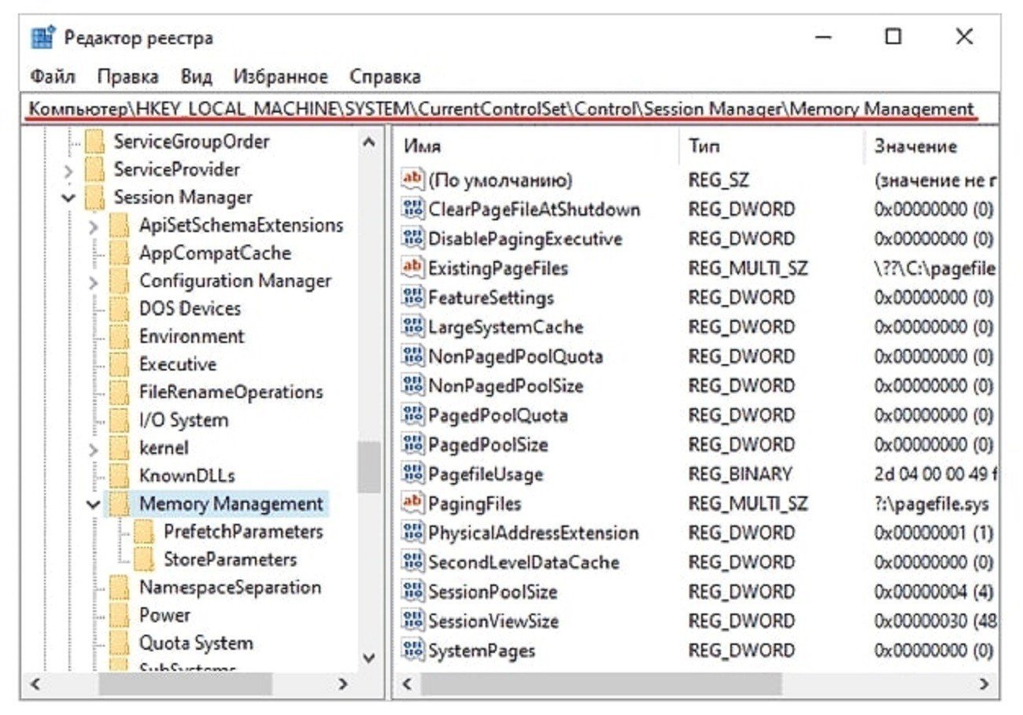Click the string icon of PagingFiles
The width and height of the screenshot is (1023, 715).
412,503
